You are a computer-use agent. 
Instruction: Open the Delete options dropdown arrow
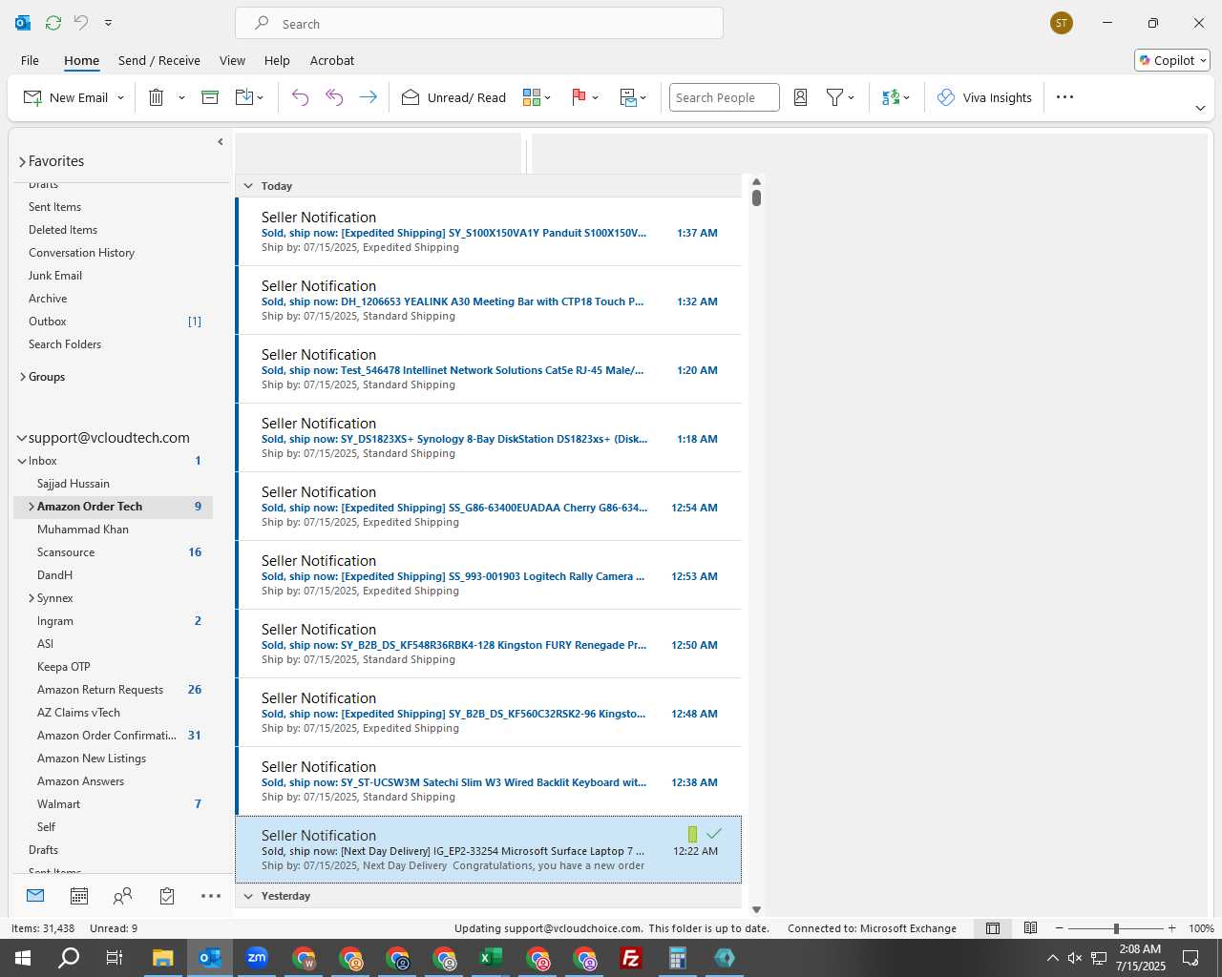click(181, 97)
